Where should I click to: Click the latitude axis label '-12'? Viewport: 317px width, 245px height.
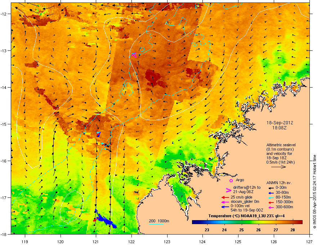tap(4, 14)
